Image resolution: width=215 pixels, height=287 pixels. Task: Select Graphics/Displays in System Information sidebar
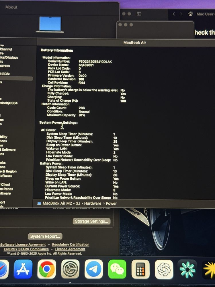9,57
